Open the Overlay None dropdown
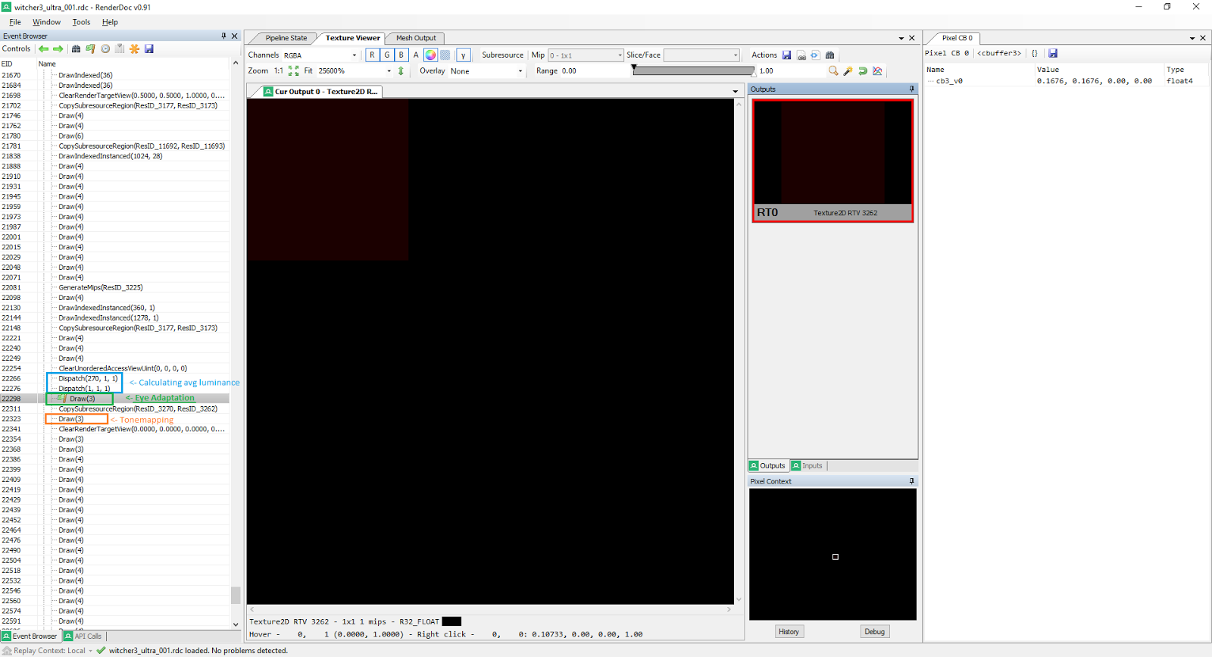The image size is (1212, 657). [486, 71]
